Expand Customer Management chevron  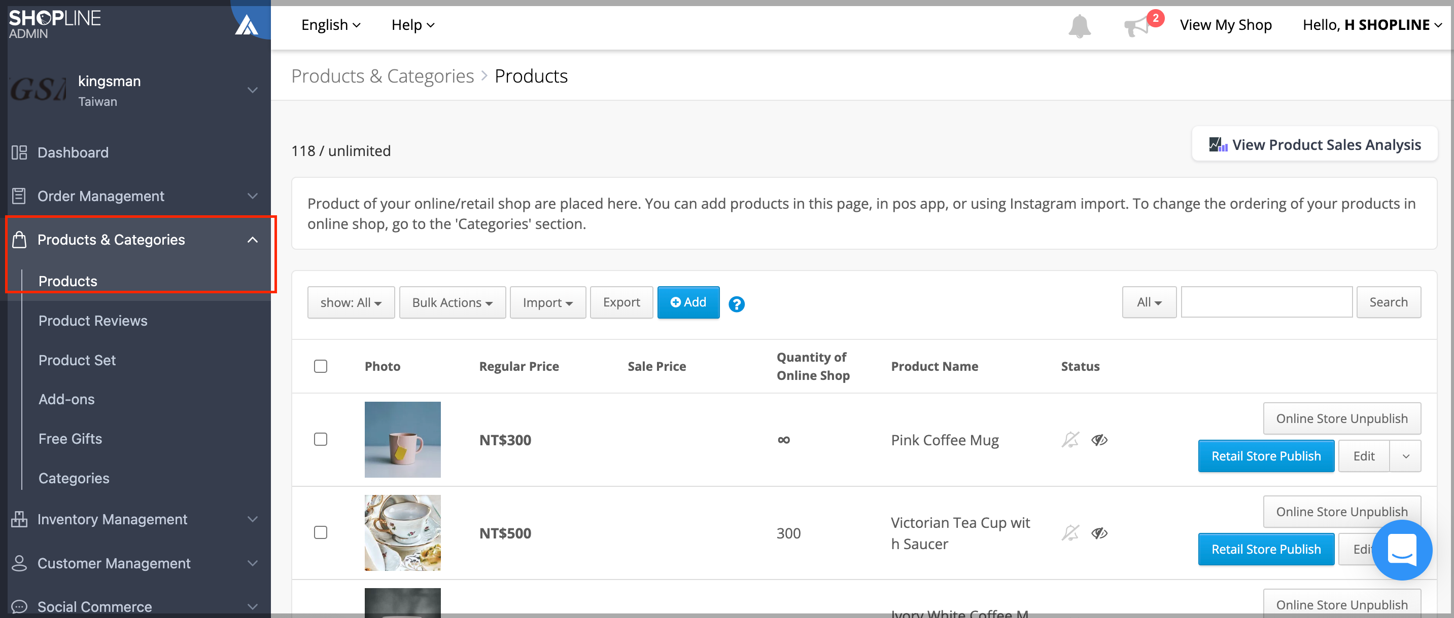253,563
